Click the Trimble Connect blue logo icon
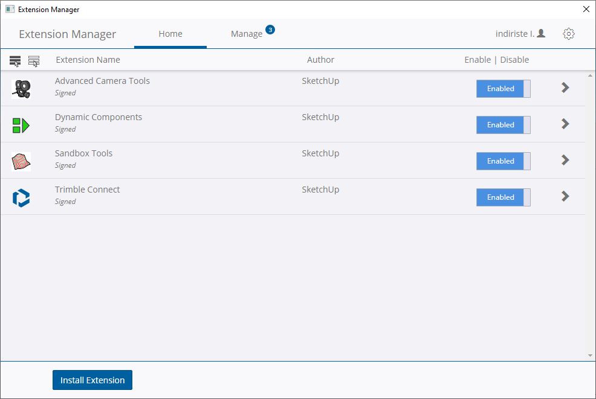596x399 pixels. coord(21,198)
